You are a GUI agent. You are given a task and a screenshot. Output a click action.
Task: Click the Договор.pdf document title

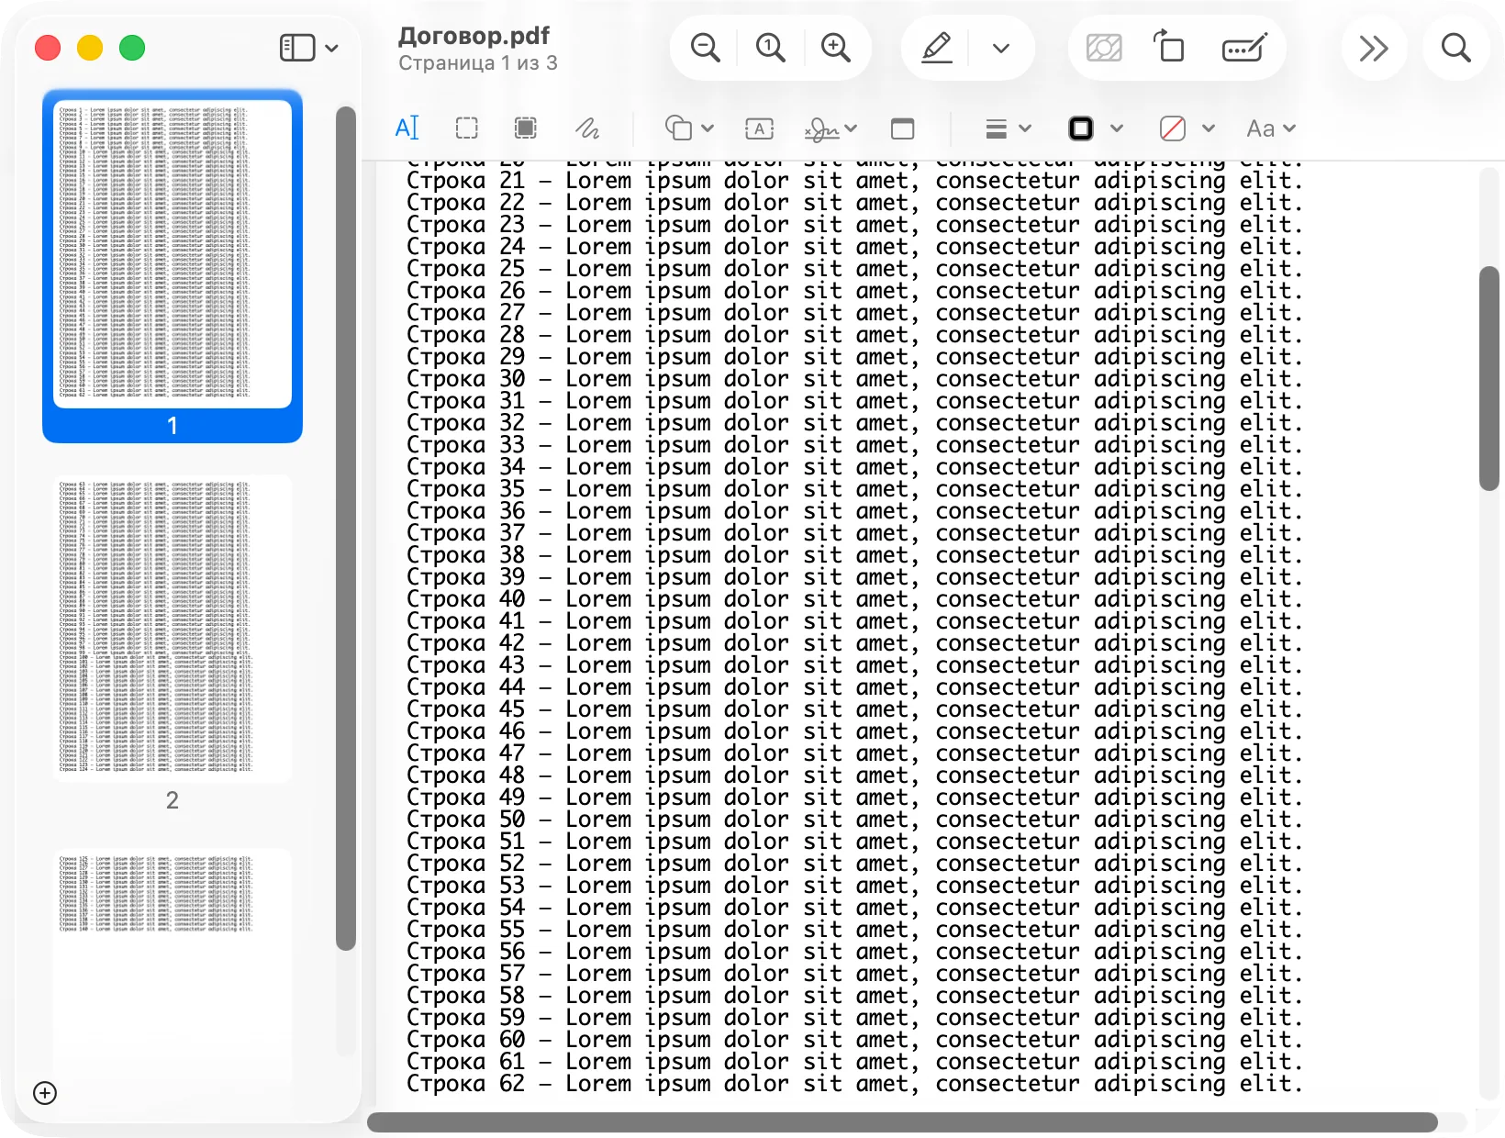click(474, 36)
